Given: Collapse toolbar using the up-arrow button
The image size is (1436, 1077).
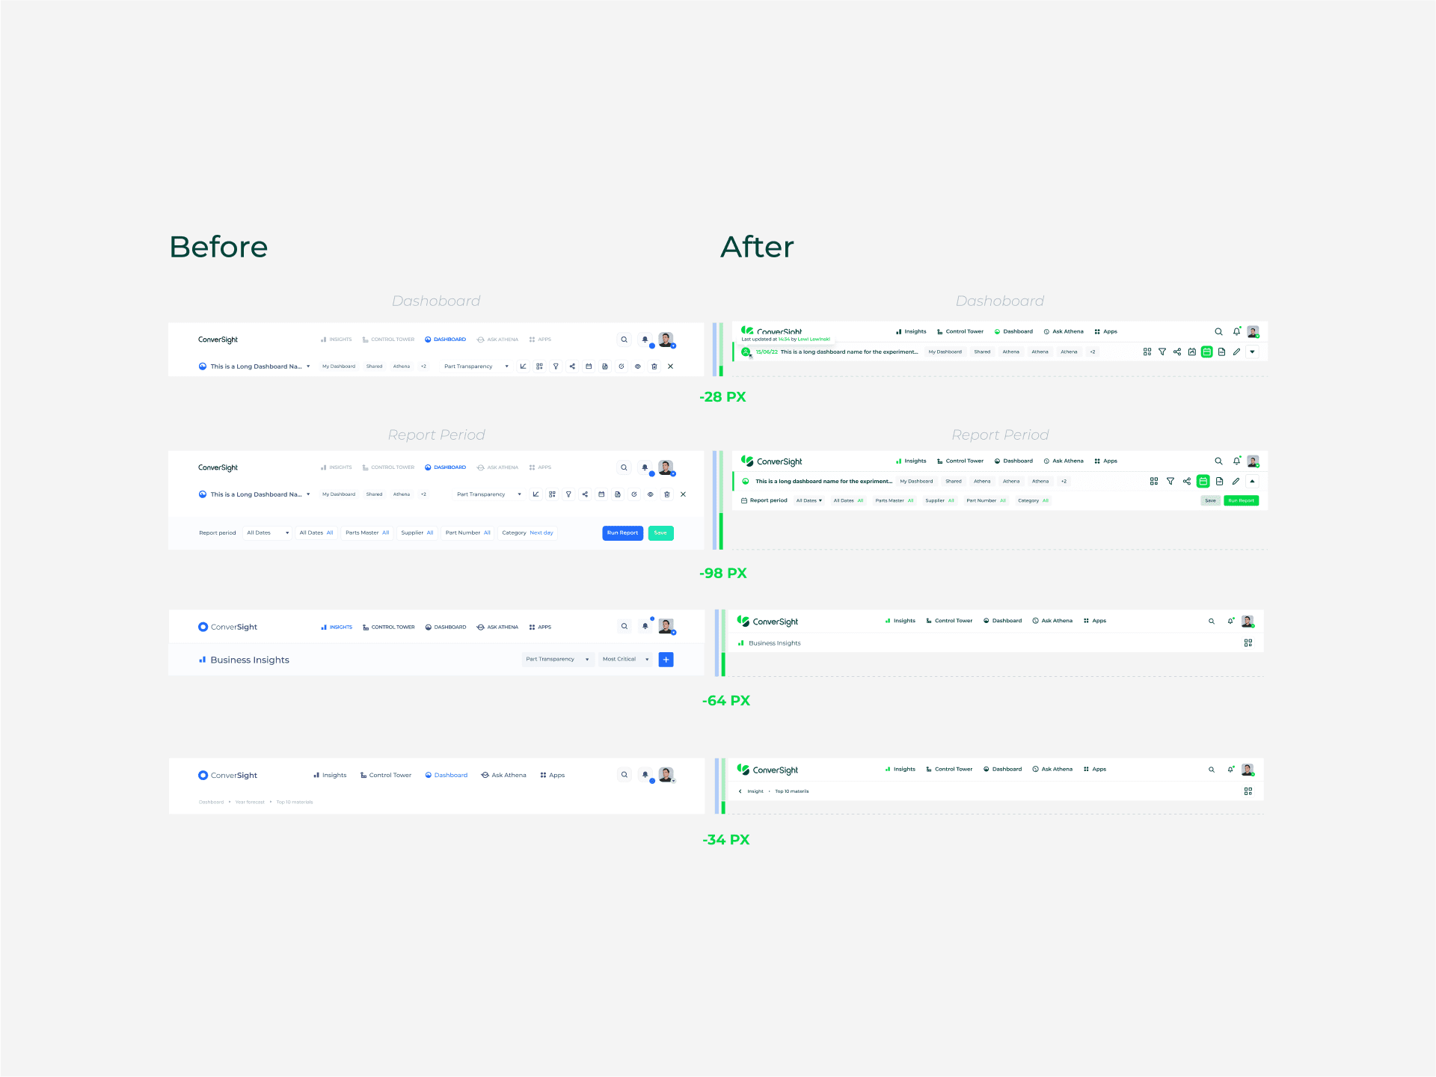Looking at the screenshot, I should coord(1252,482).
